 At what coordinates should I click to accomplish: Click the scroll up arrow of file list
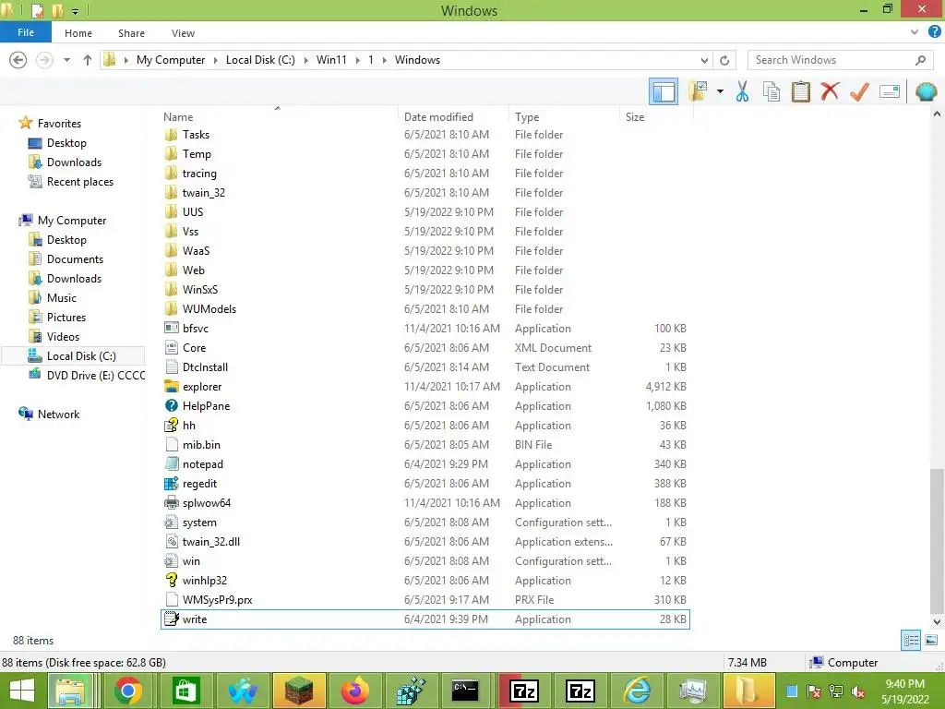[x=937, y=114]
